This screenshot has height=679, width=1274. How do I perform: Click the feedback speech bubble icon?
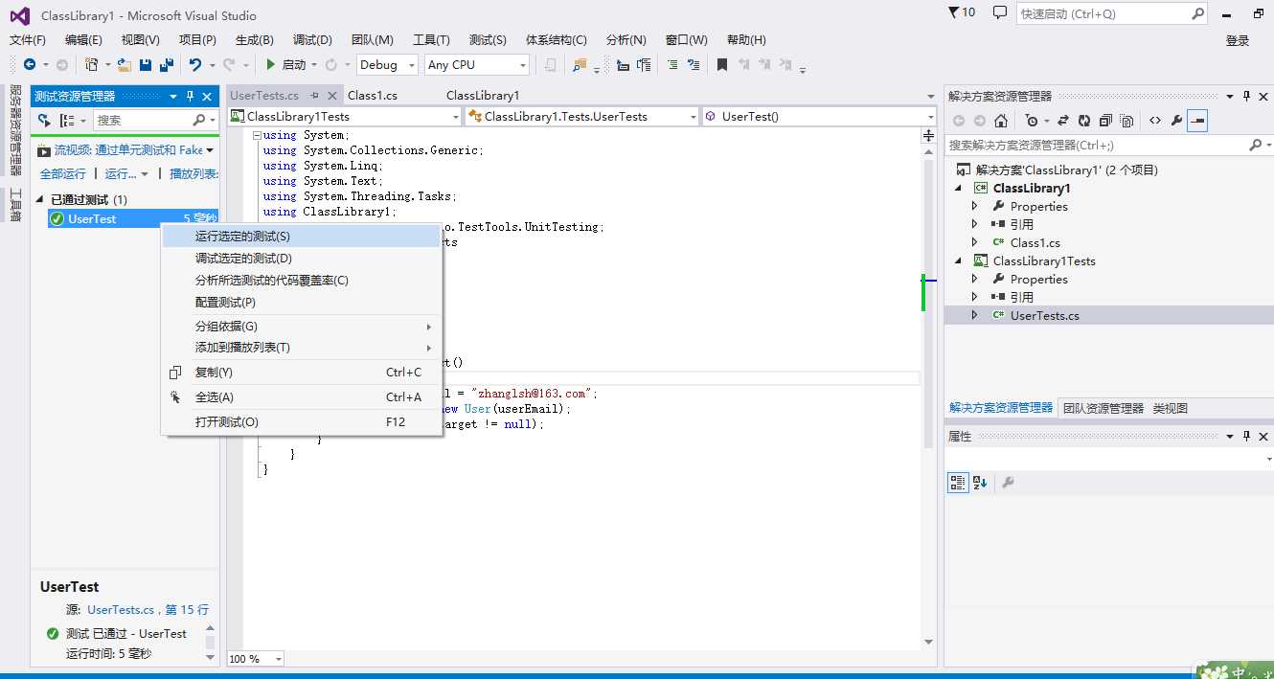(1000, 12)
